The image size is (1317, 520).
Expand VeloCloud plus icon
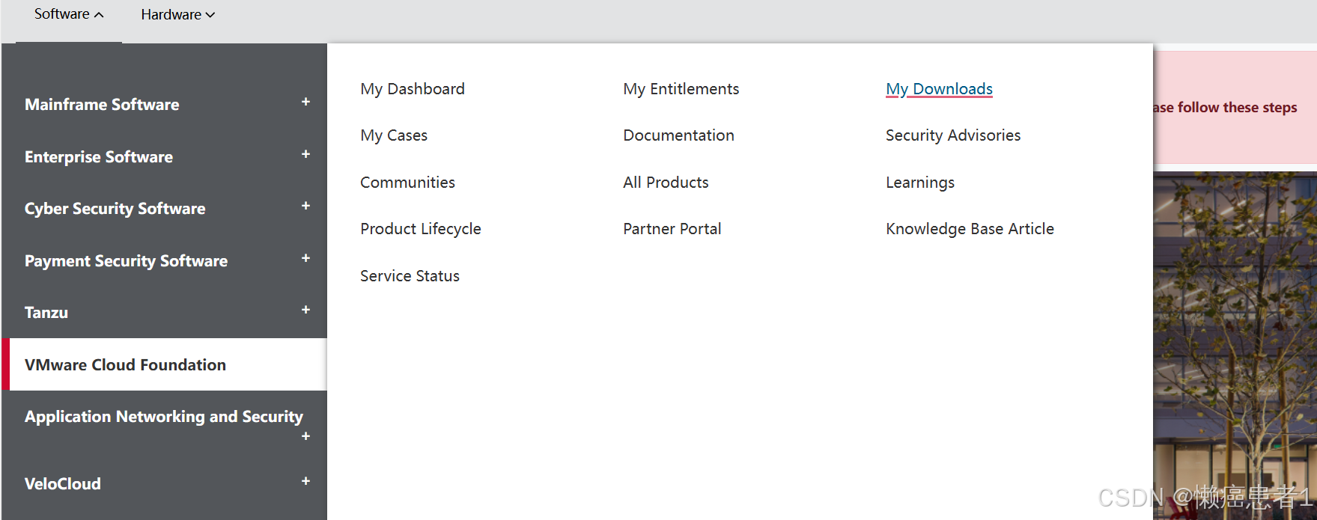(x=305, y=481)
